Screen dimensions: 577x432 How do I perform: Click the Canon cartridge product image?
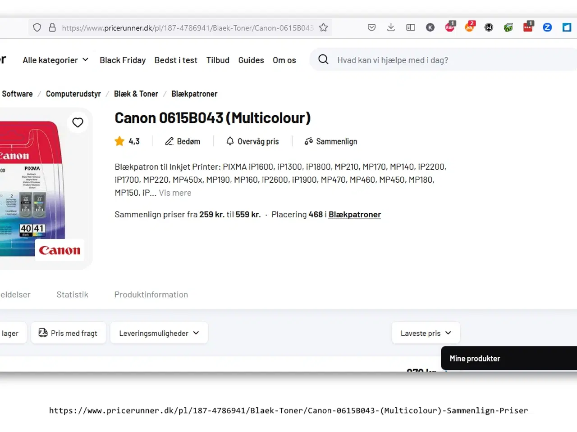coord(32,189)
